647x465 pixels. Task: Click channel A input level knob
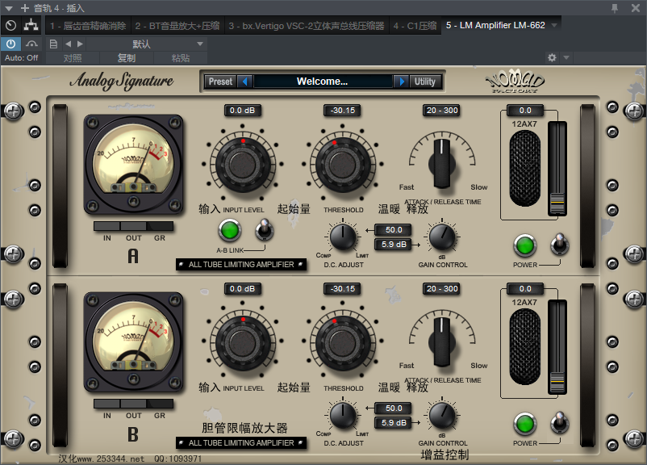243,164
